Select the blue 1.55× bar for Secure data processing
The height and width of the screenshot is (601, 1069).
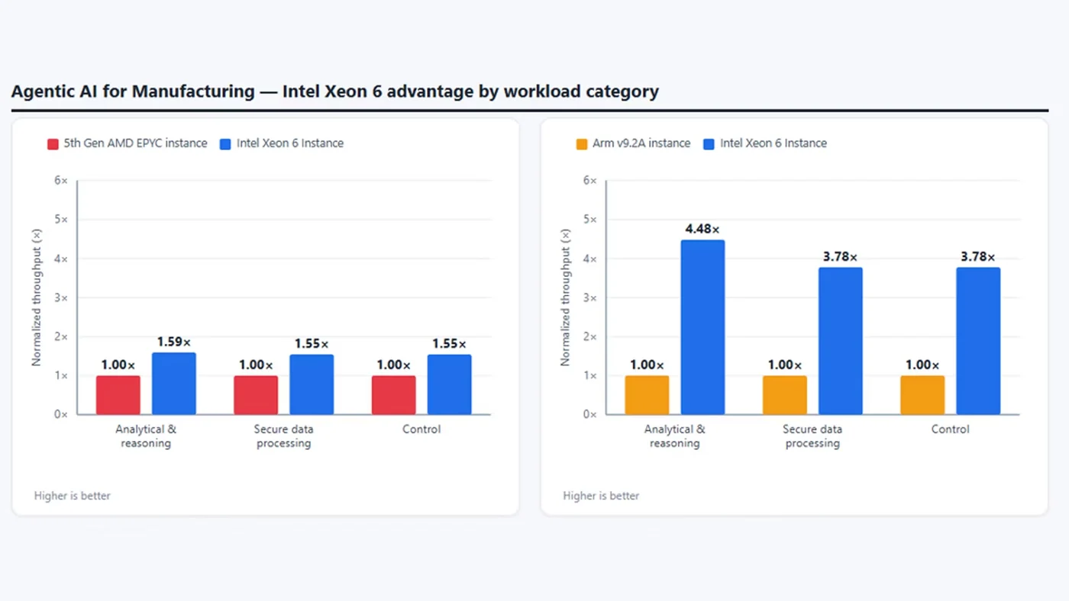coord(312,384)
